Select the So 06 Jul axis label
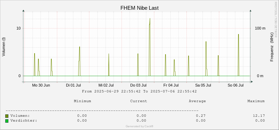 pyautogui.click(x=236, y=86)
